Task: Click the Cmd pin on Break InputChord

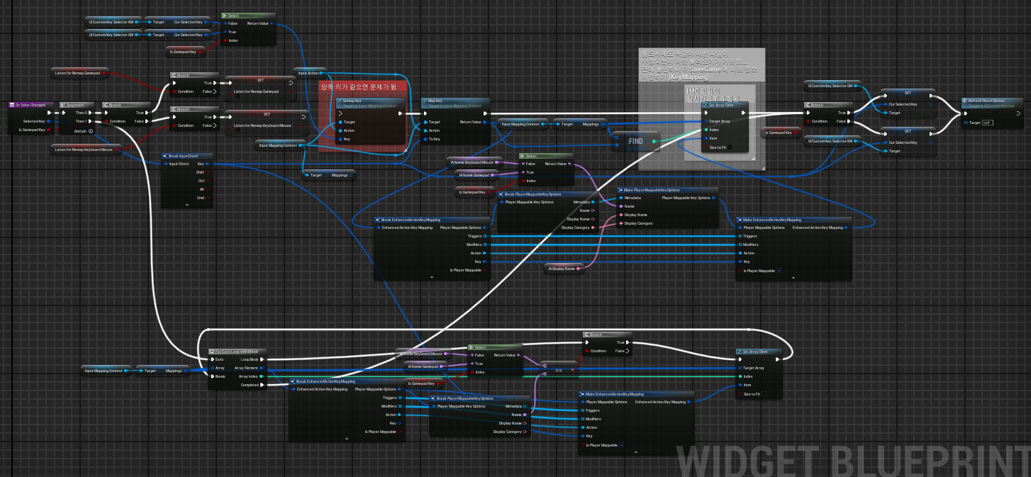Action: coord(206,198)
